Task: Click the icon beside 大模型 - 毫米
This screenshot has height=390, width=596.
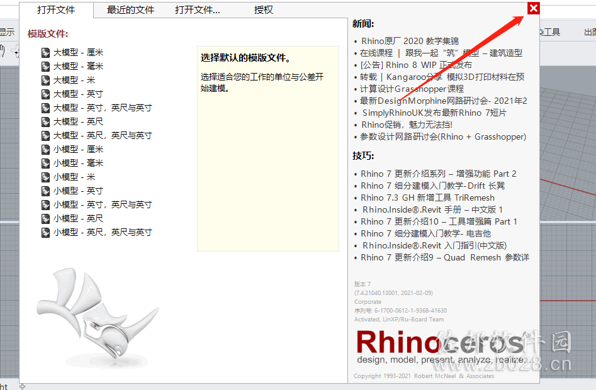Action: click(x=45, y=67)
